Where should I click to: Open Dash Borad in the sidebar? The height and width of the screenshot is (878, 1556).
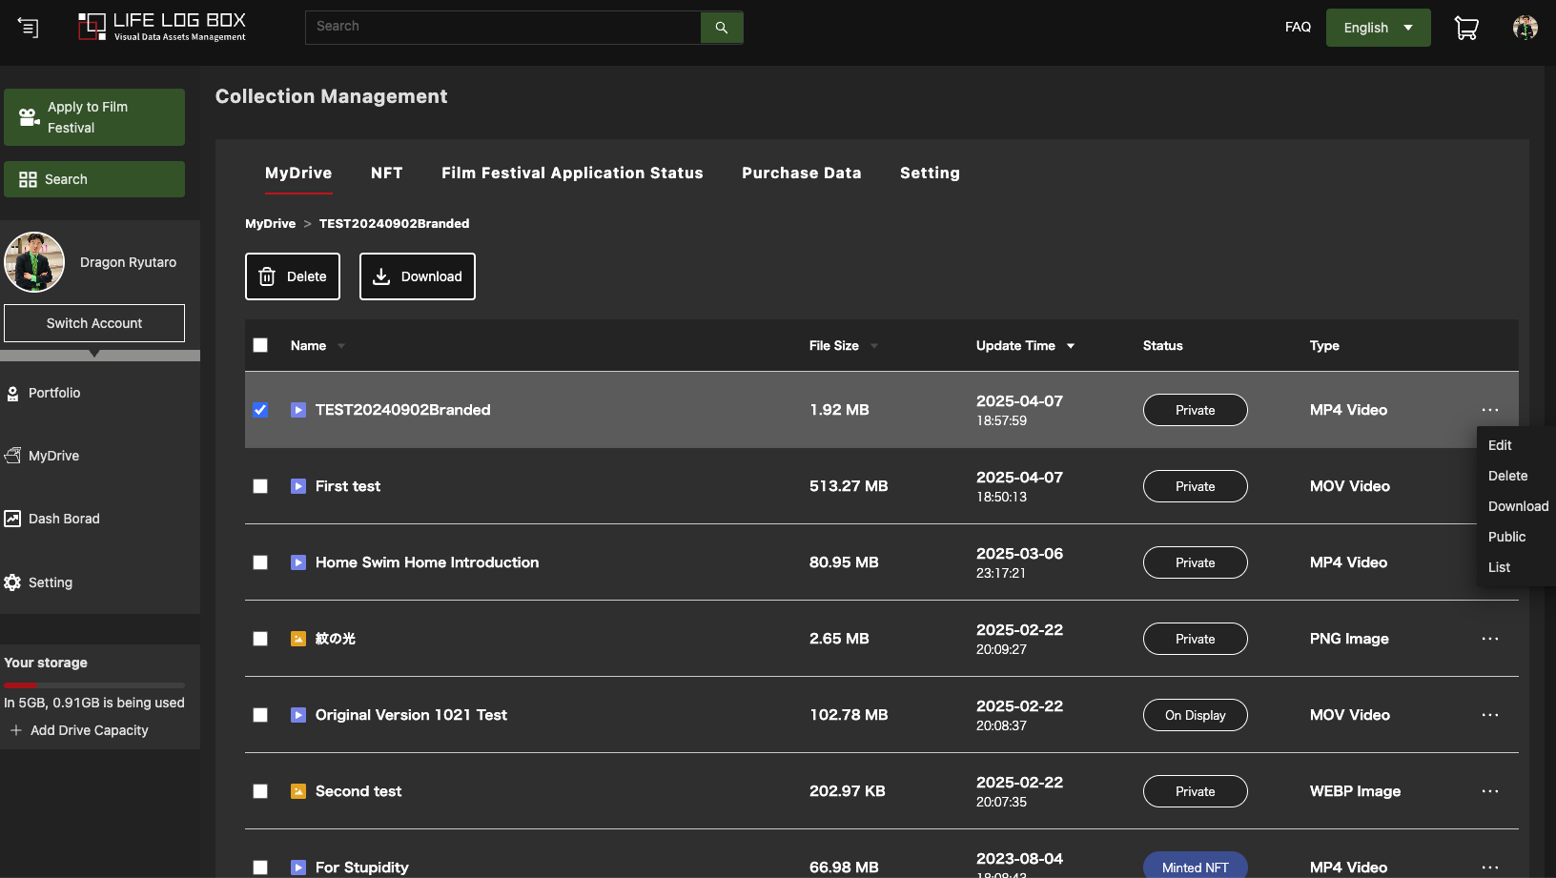(63, 519)
